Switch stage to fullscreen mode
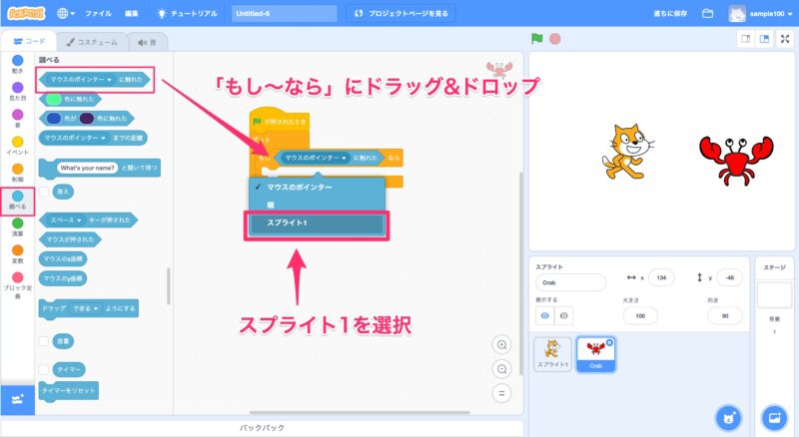The width and height of the screenshot is (799, 437). point(786,39)
